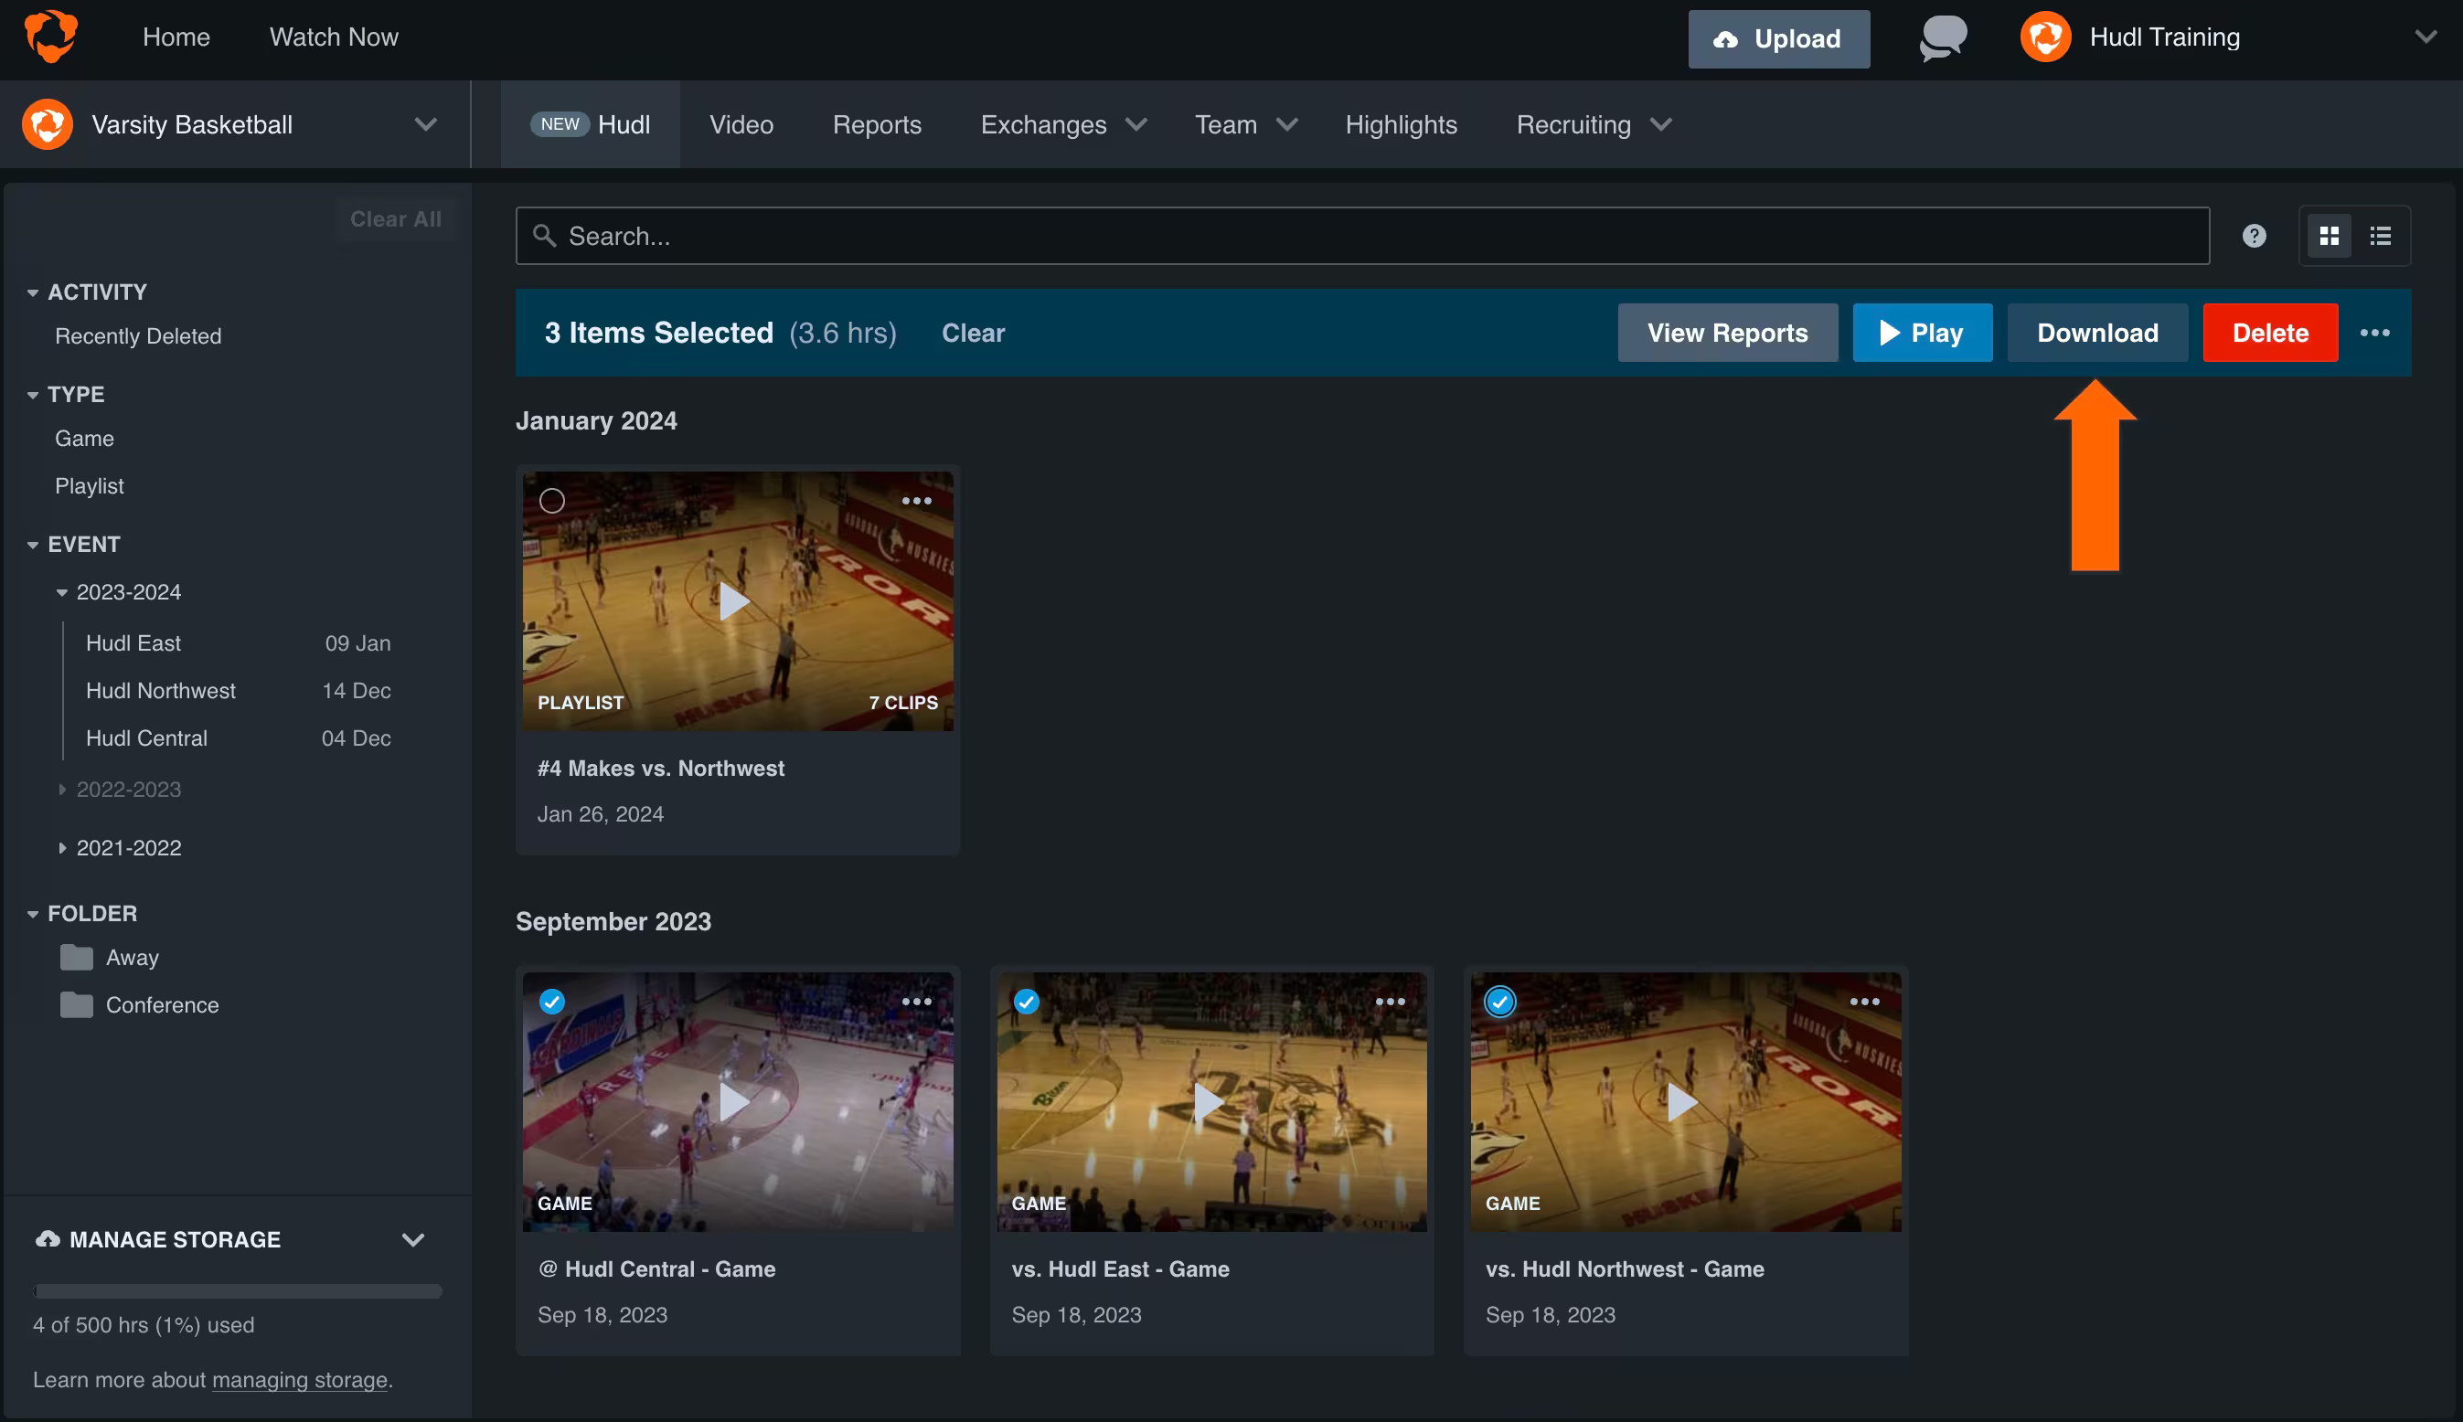Collapse the Manage Storage panel

click(x=413, y=1239)
